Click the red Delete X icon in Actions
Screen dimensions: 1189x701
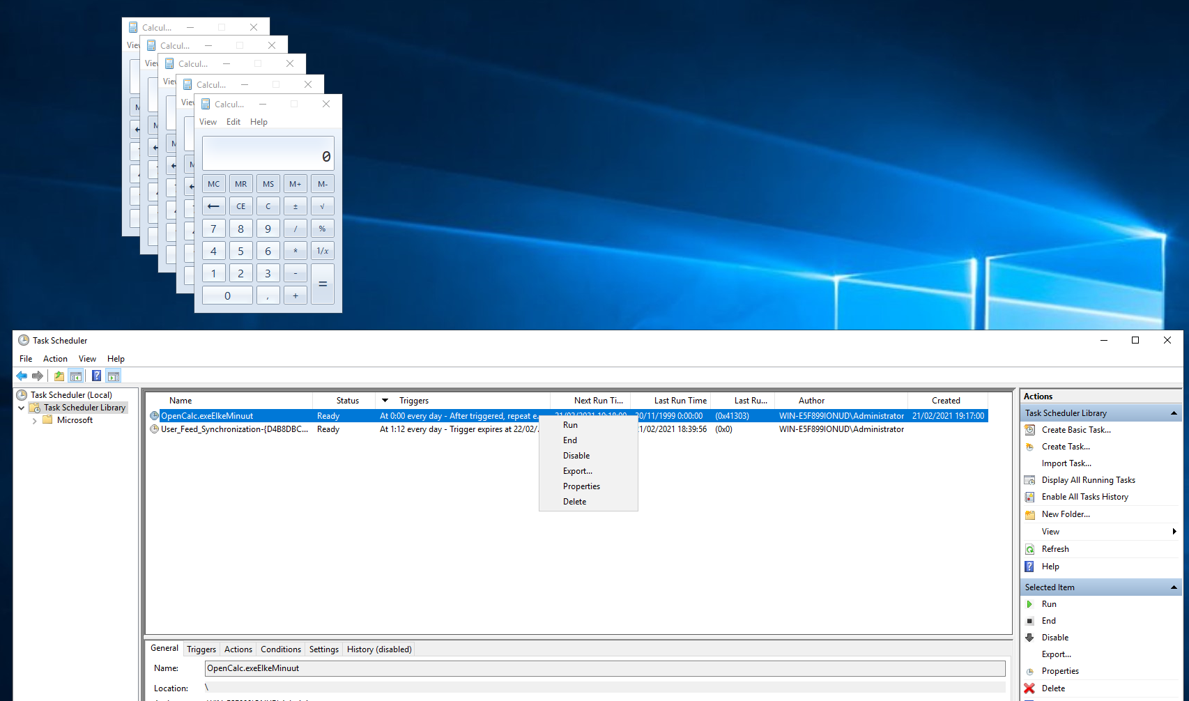[x=1029, y=688]
